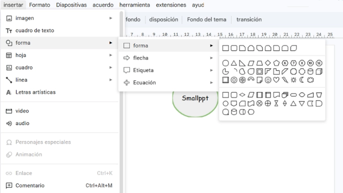Expand the línea submenu arrow

tap(110, 80)
